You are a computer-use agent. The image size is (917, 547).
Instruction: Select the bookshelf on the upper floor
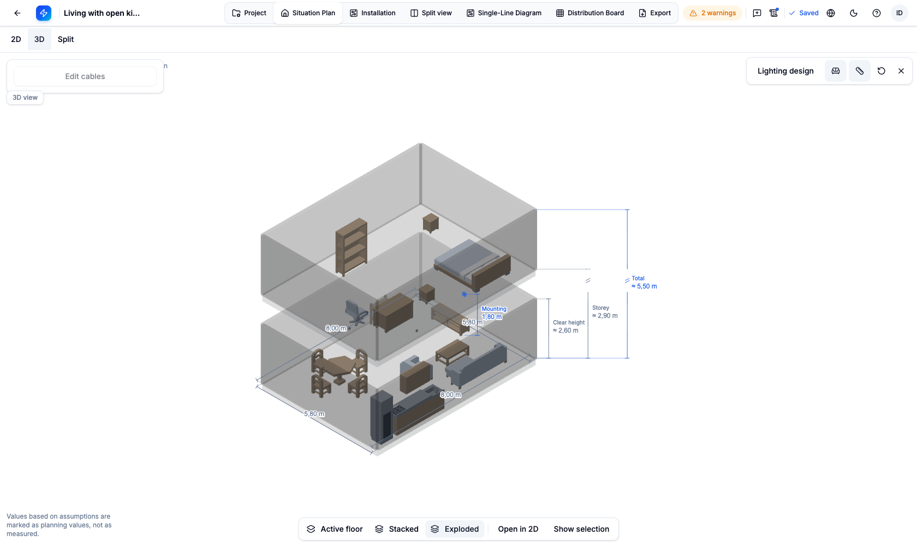pos(351,247)
